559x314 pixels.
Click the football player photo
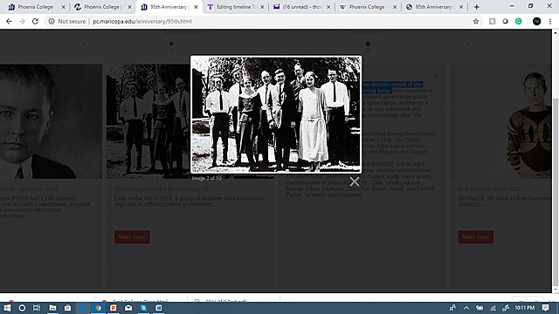click(500, 121)
